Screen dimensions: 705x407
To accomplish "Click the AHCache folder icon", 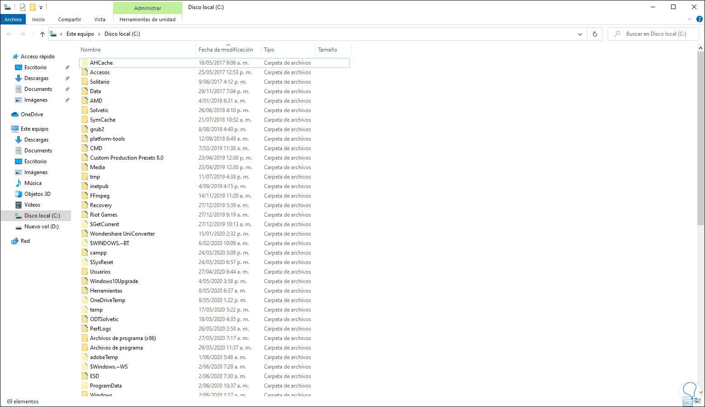I will 85,63.
